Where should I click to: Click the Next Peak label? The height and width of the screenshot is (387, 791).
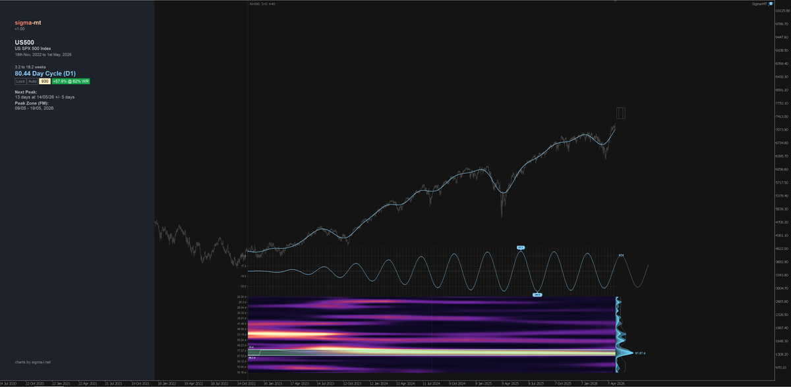coord(26,92)
